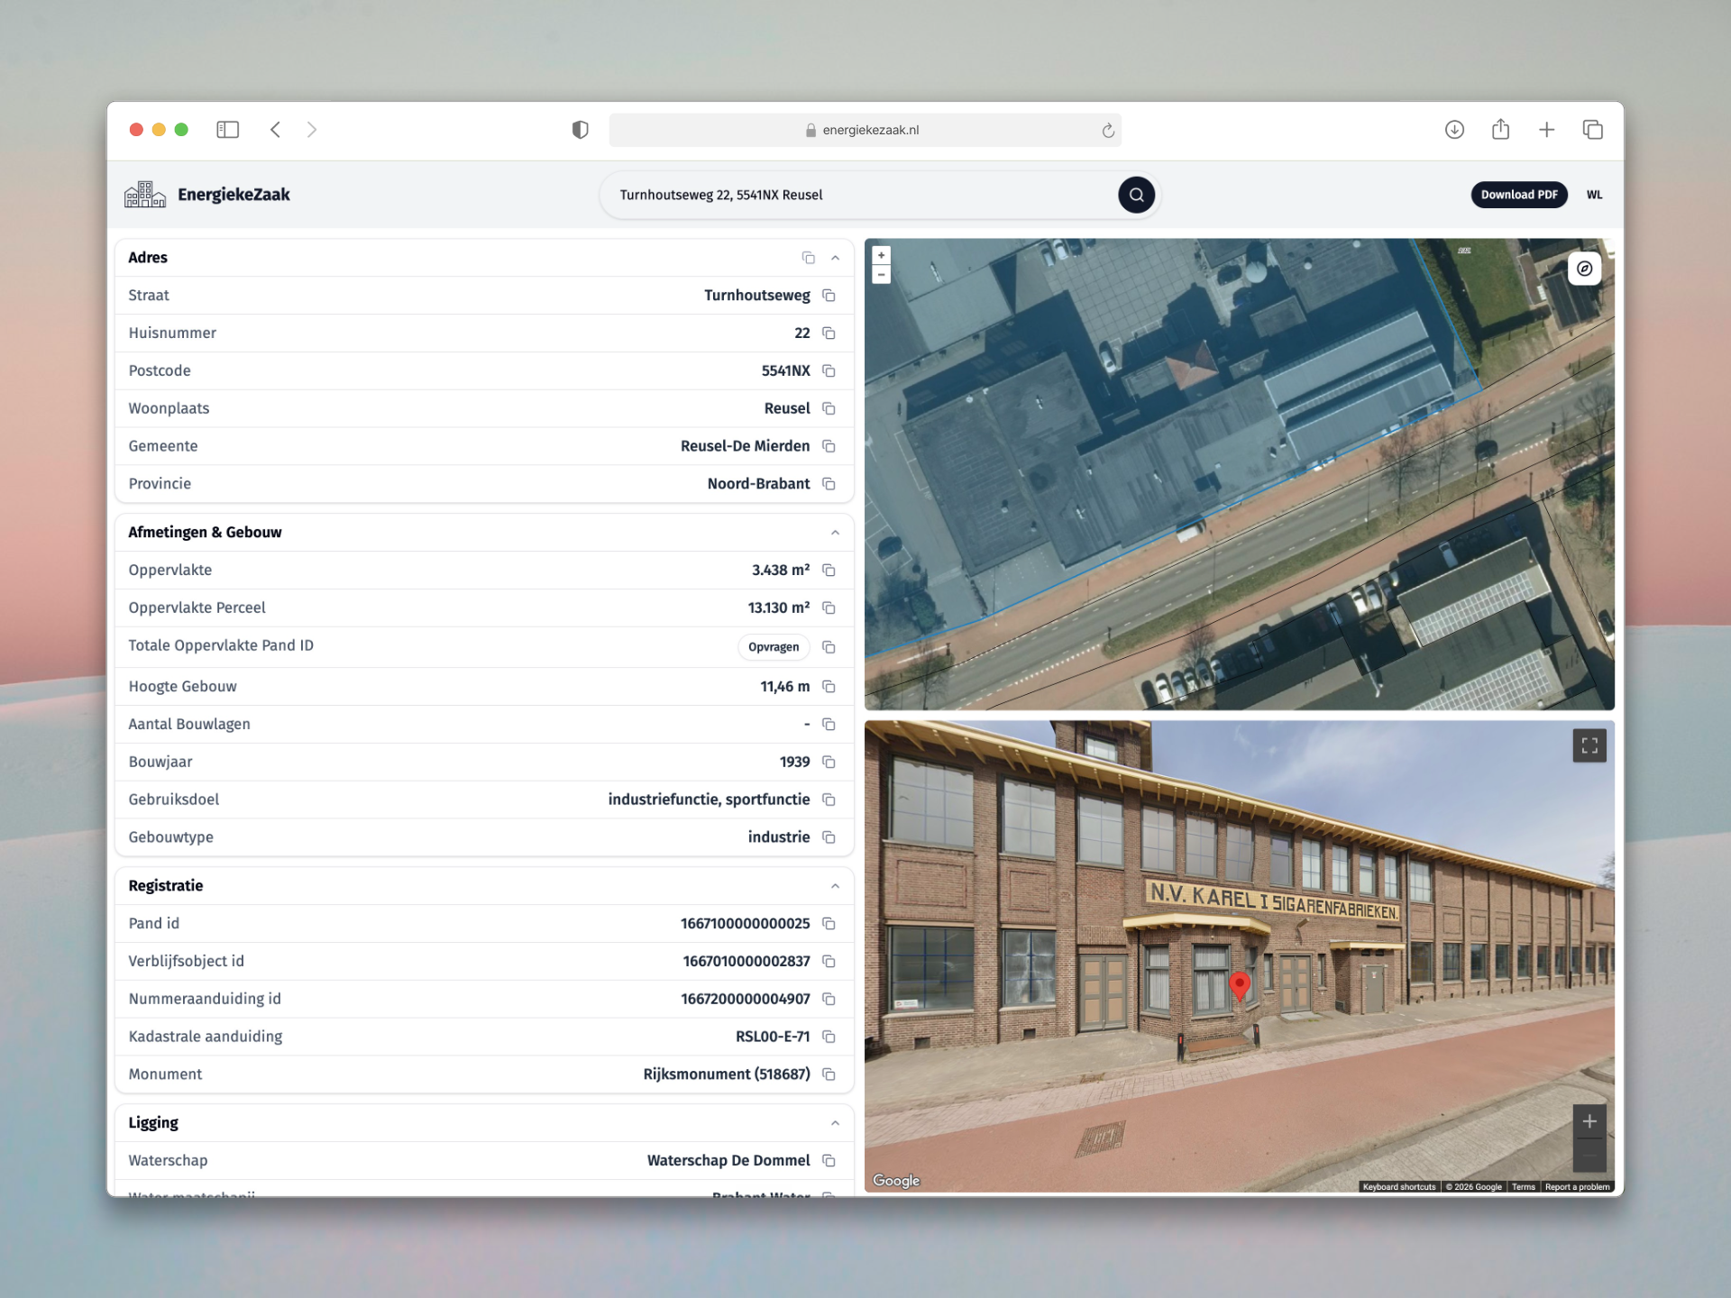
Task: Click the search magnifier button
Action: (1136, 195)
